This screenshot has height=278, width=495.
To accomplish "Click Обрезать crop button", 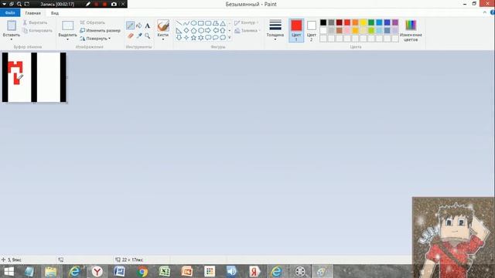I will click(92, 22).
